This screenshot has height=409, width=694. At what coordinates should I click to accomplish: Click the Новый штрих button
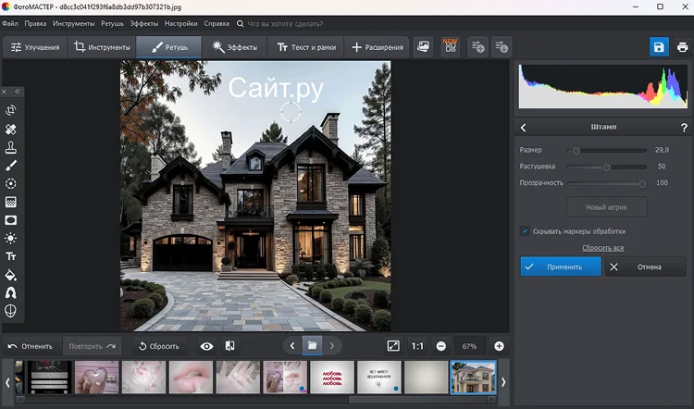(606, 207)
